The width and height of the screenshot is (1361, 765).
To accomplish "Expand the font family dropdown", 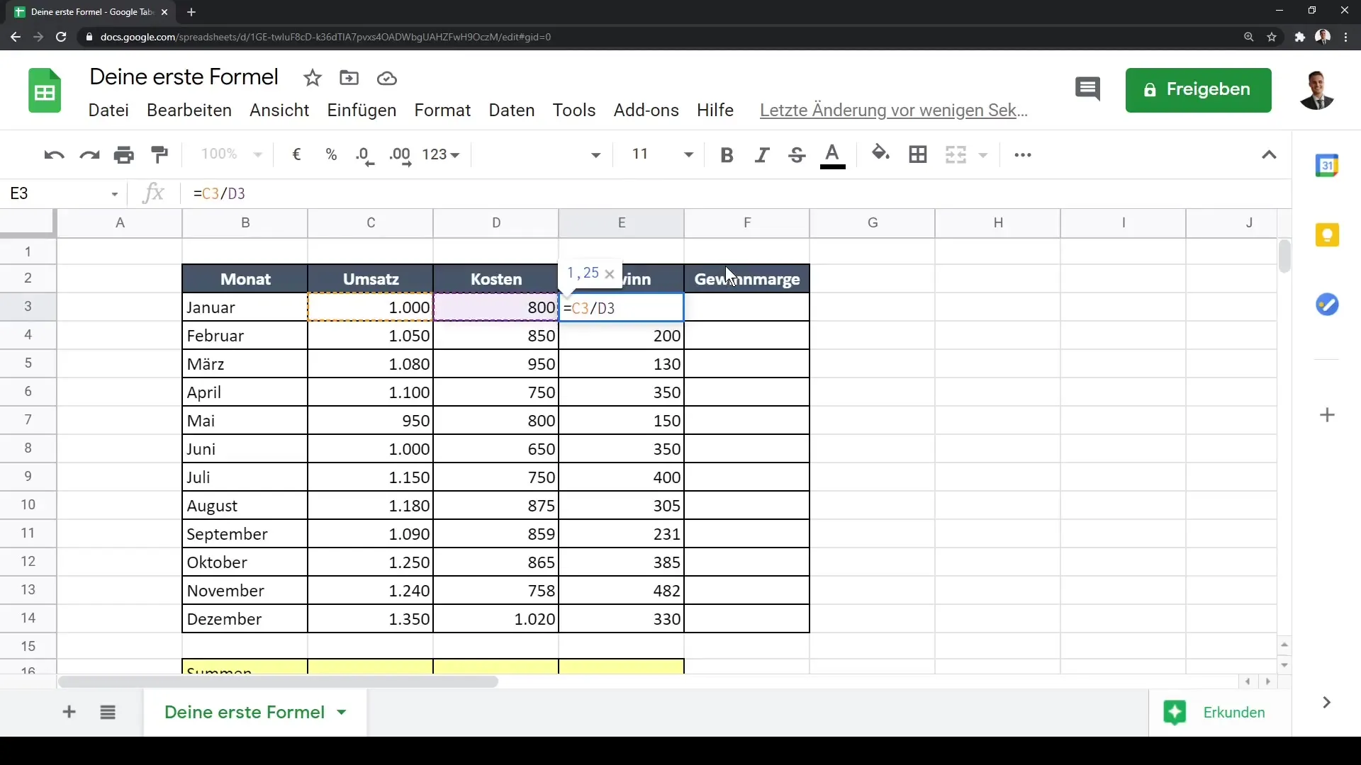I will tap(595, 154).
